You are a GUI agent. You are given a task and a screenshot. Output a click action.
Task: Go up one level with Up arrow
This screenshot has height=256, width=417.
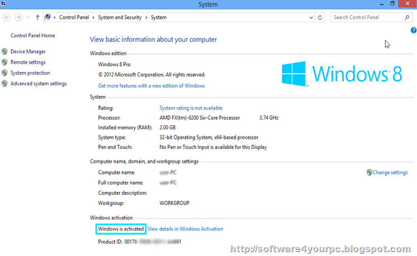tap(37, 17)
